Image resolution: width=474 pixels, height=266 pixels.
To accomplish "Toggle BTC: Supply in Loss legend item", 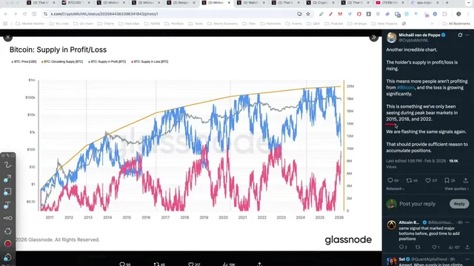I will click(x=150, y=61).
